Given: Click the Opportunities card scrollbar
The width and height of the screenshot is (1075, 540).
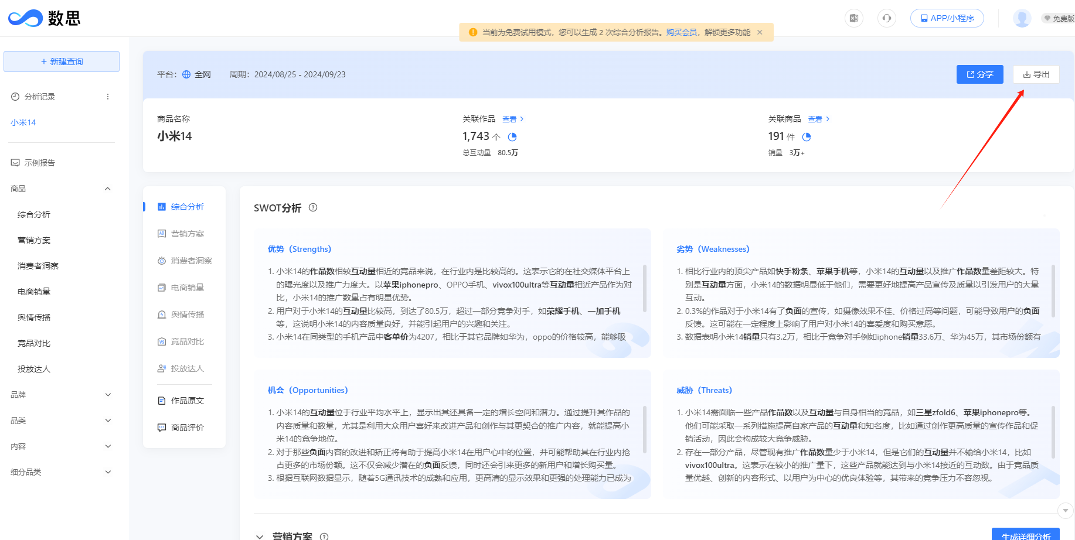Looking at the screenshot, I should coord(645,429).
